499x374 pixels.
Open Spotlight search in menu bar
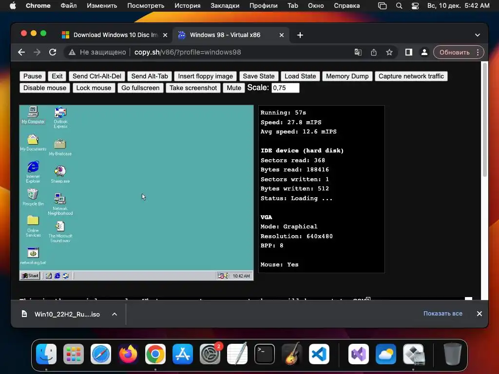pyautogui.click(x=399, y=6)
